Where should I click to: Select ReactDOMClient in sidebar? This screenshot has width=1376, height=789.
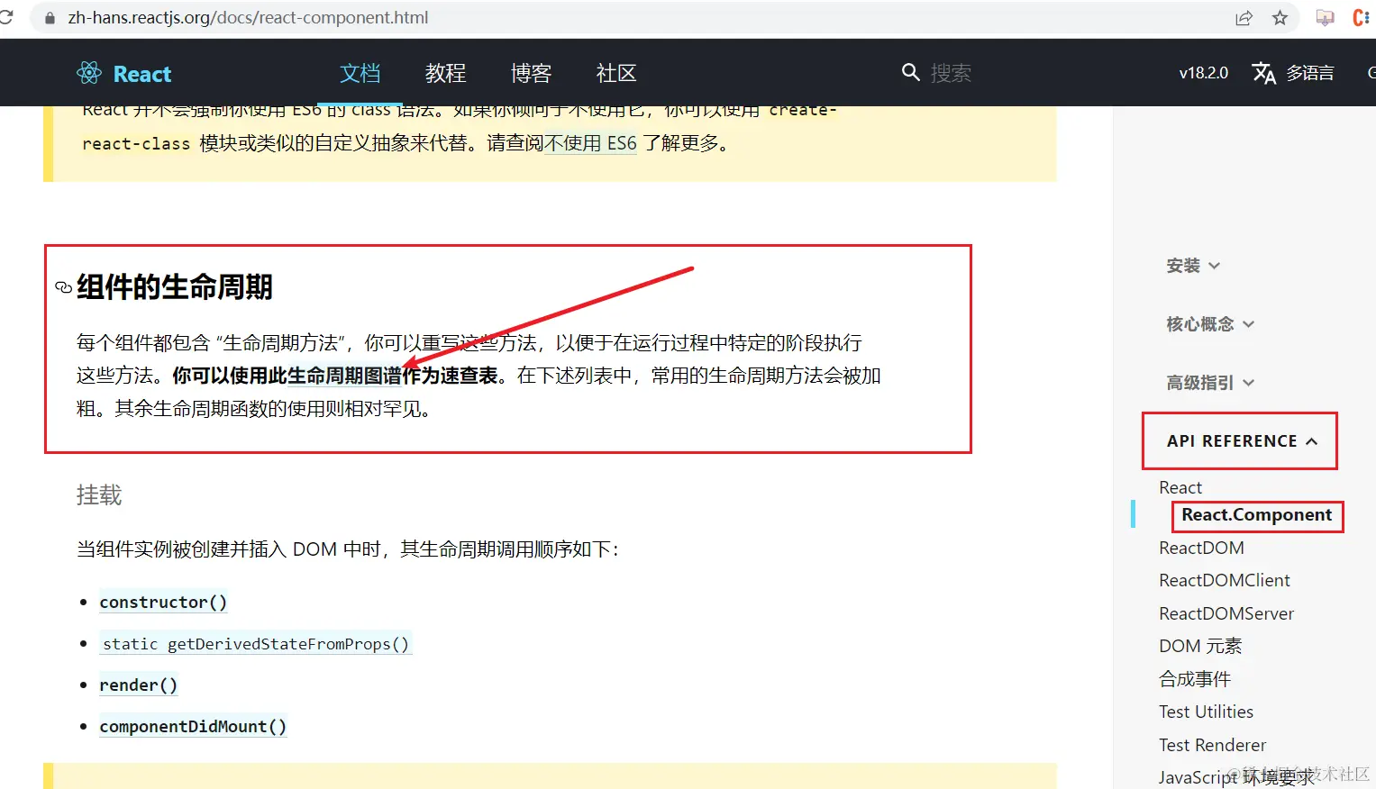tap(1224, 581)
